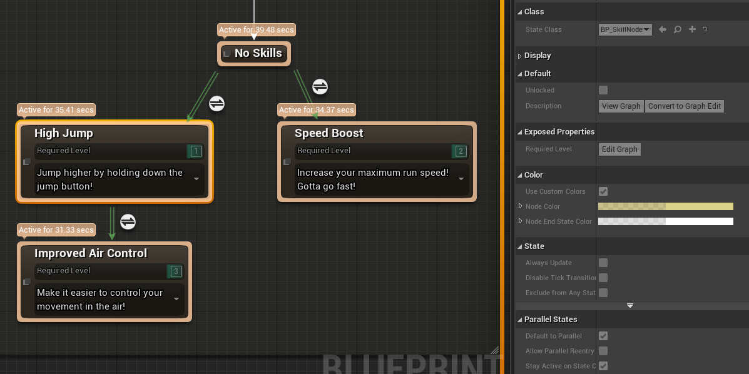Select the Improved Air Control node title
This screenshot has height=374, width=749.
(x=91, y=253)
